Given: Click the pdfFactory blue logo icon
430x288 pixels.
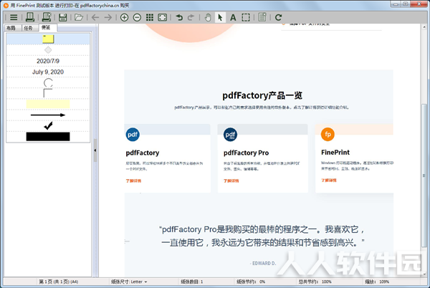Looking at the screenshot, I should (x=133, y=134).
